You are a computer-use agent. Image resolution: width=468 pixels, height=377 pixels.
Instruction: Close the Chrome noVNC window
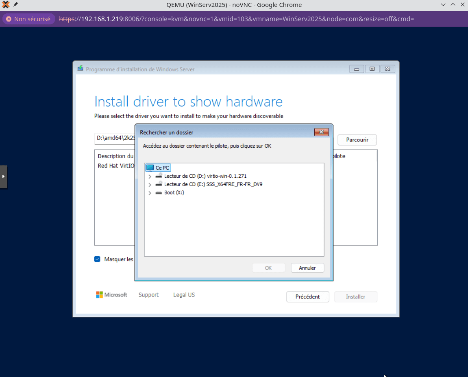point(463,4)
